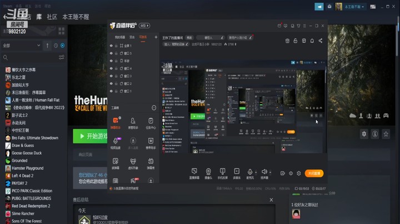Favorite the game with Steam star icon
Viewport: 400px width, 224px height.
click(x=386, y=134)
